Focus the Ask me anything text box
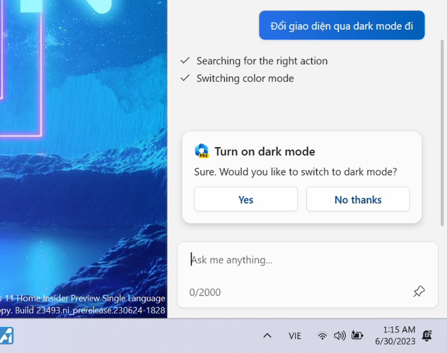Image resolution: width=447 pixels, height=353 pixels. [x=303, y=260]
